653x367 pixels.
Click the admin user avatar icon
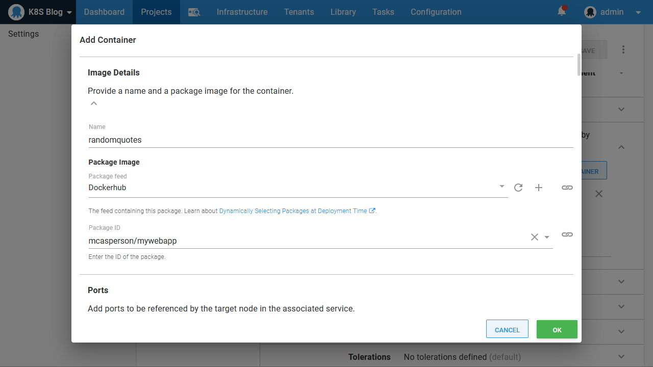tap(590, 12)
